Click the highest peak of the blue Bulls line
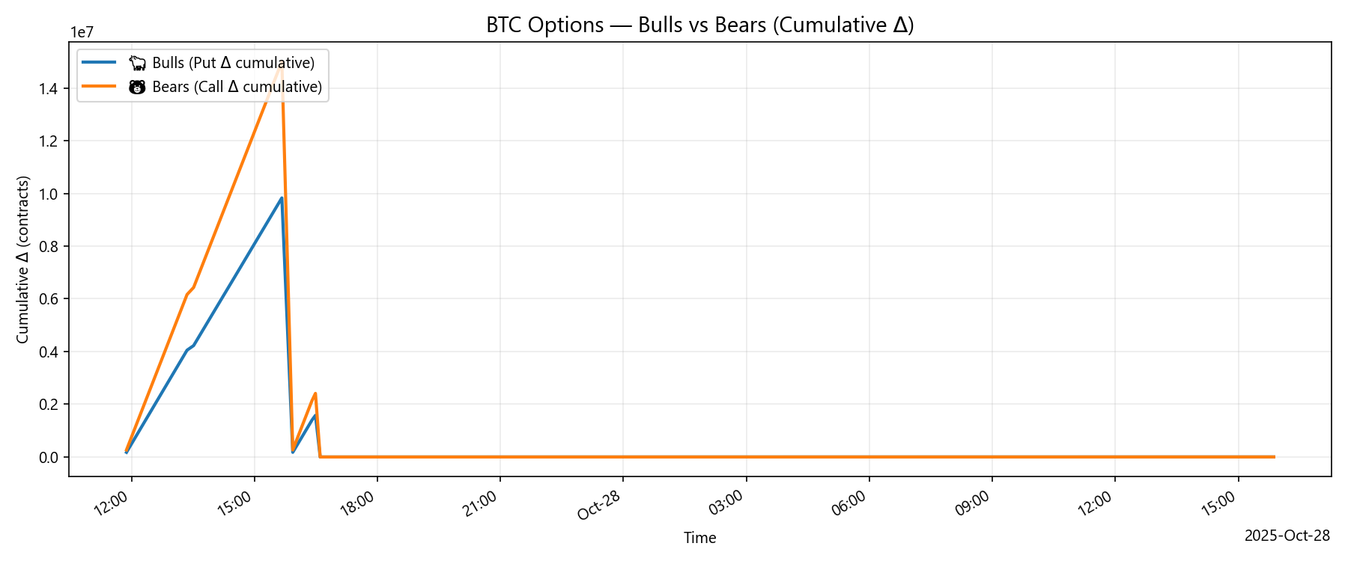This screenshot has height=561, width=1348. tap(282, 198)
